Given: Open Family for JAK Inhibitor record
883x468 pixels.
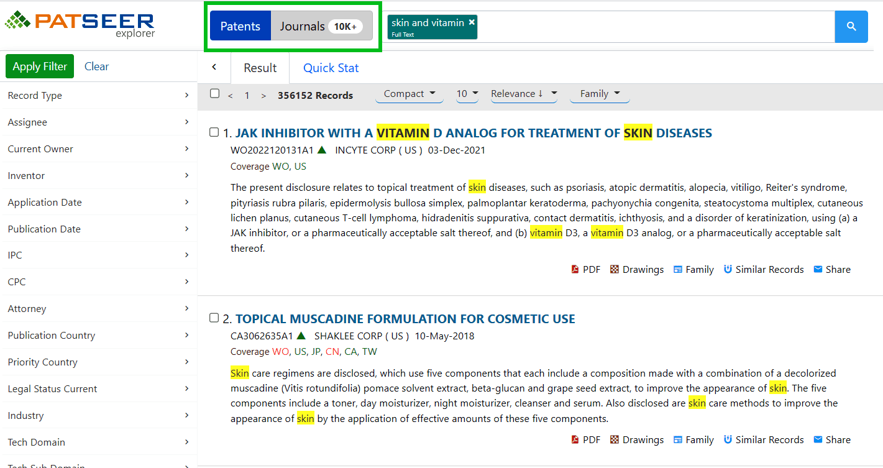Looking at the screenshot, I should pyautogui.click(x=693, y=270).
